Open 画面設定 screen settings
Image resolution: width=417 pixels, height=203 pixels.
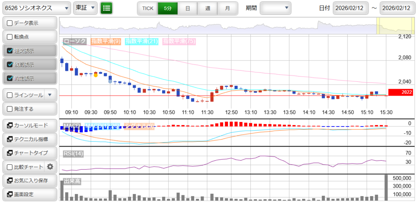pos(29,194)
